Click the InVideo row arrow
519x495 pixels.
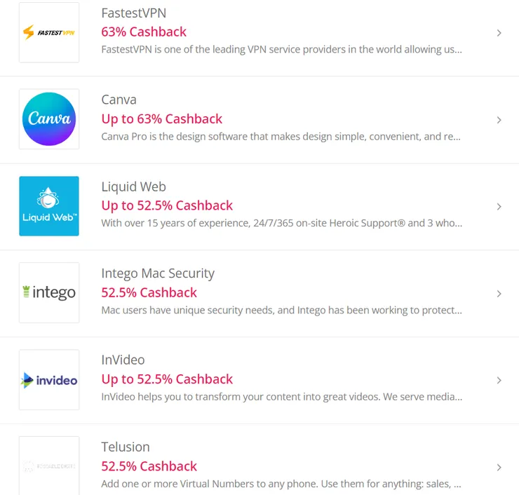coord(499,380)
